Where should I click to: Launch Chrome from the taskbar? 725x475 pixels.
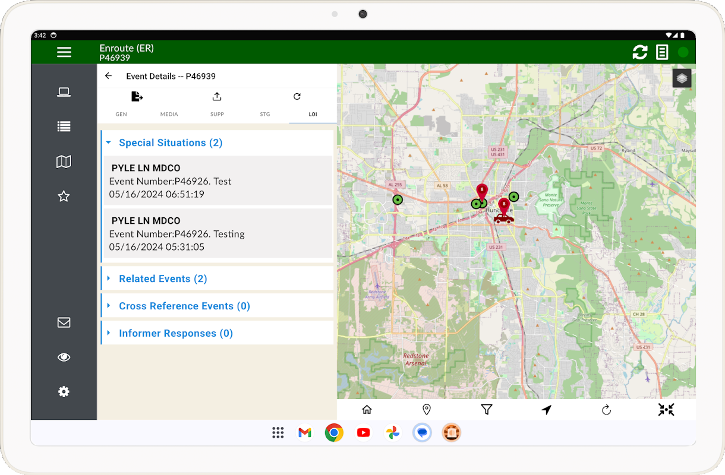click(334, 433)
